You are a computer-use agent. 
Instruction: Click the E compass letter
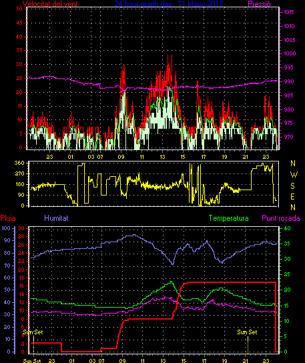pyautogui.click(x=293, y=197)
